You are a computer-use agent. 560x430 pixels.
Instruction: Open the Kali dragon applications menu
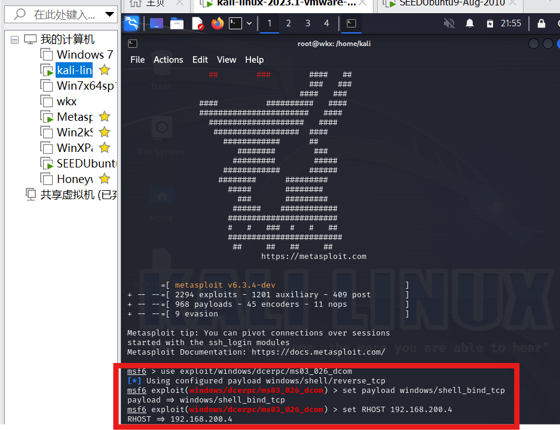(x=131, y=23)
